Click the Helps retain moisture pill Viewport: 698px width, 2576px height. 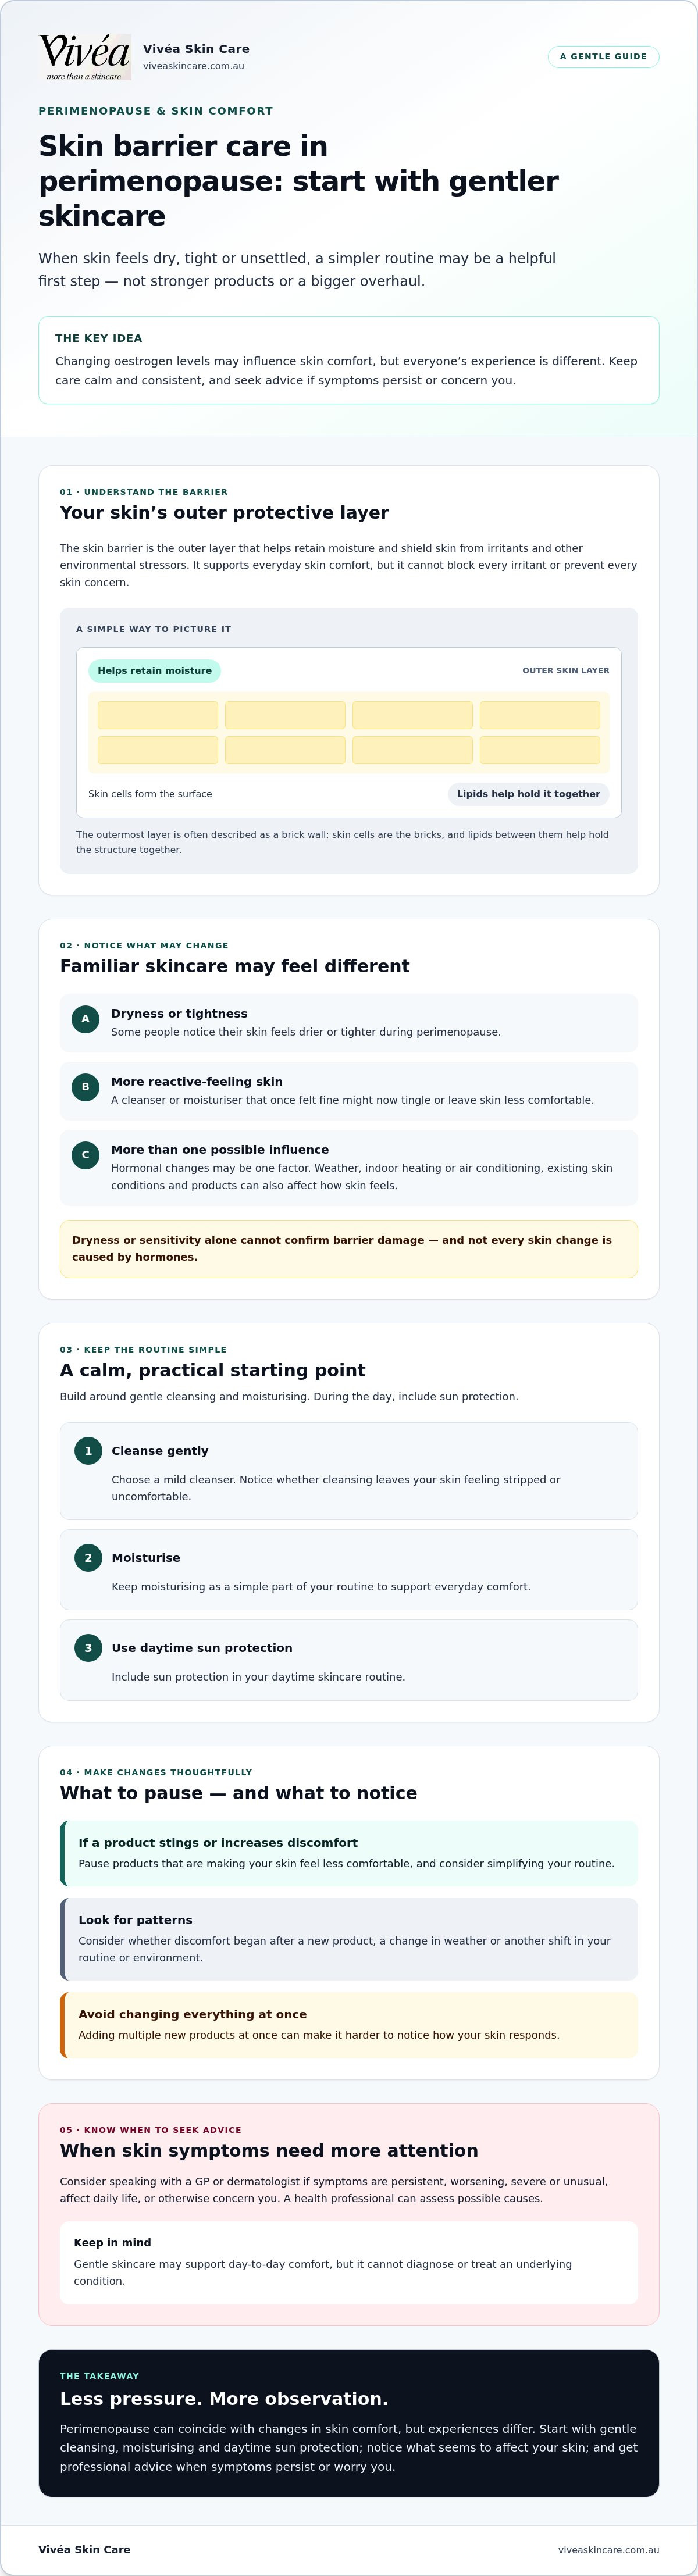[154, 671]
